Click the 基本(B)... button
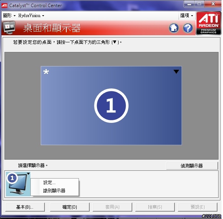Viewport: 223px width, 219px height. [25, 207]
